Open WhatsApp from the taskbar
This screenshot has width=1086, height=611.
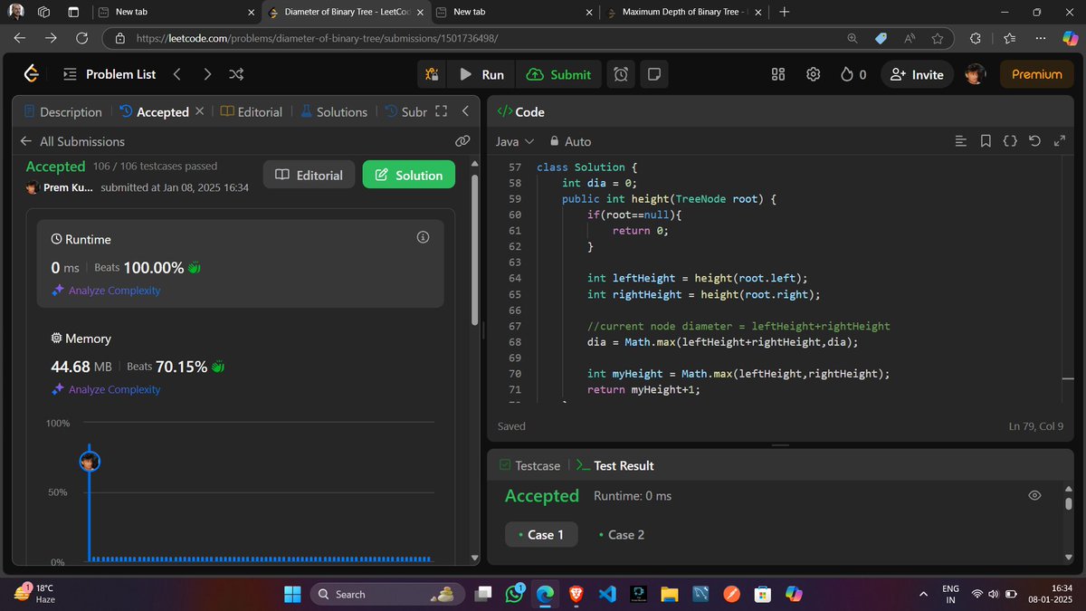[515, 594]
